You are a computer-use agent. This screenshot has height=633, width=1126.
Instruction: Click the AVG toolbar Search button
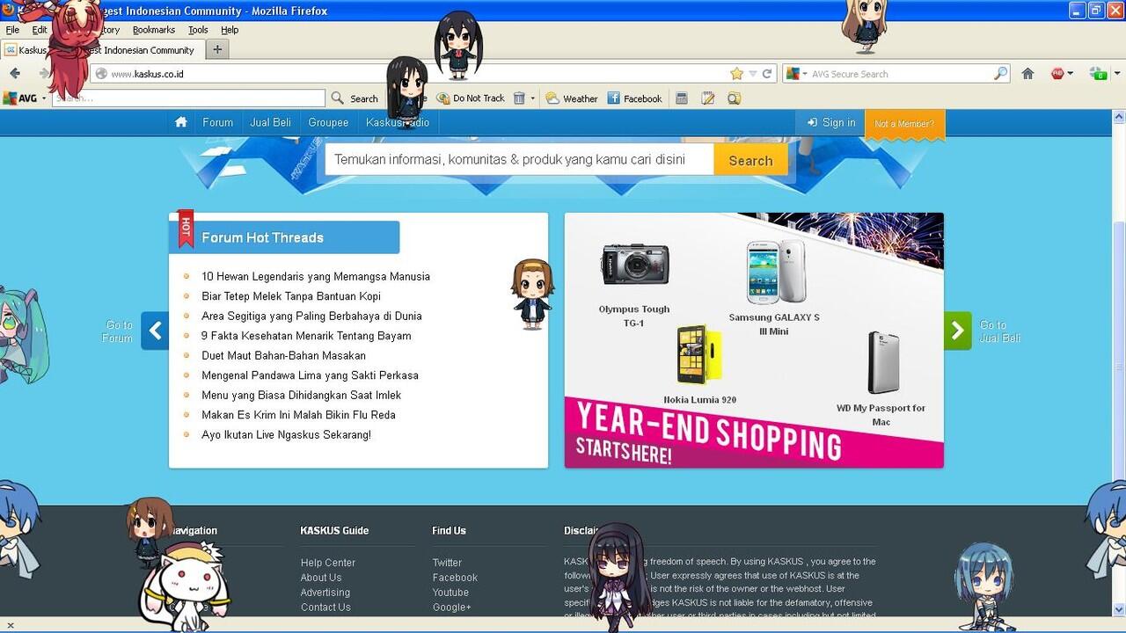[x=355, y=98]
